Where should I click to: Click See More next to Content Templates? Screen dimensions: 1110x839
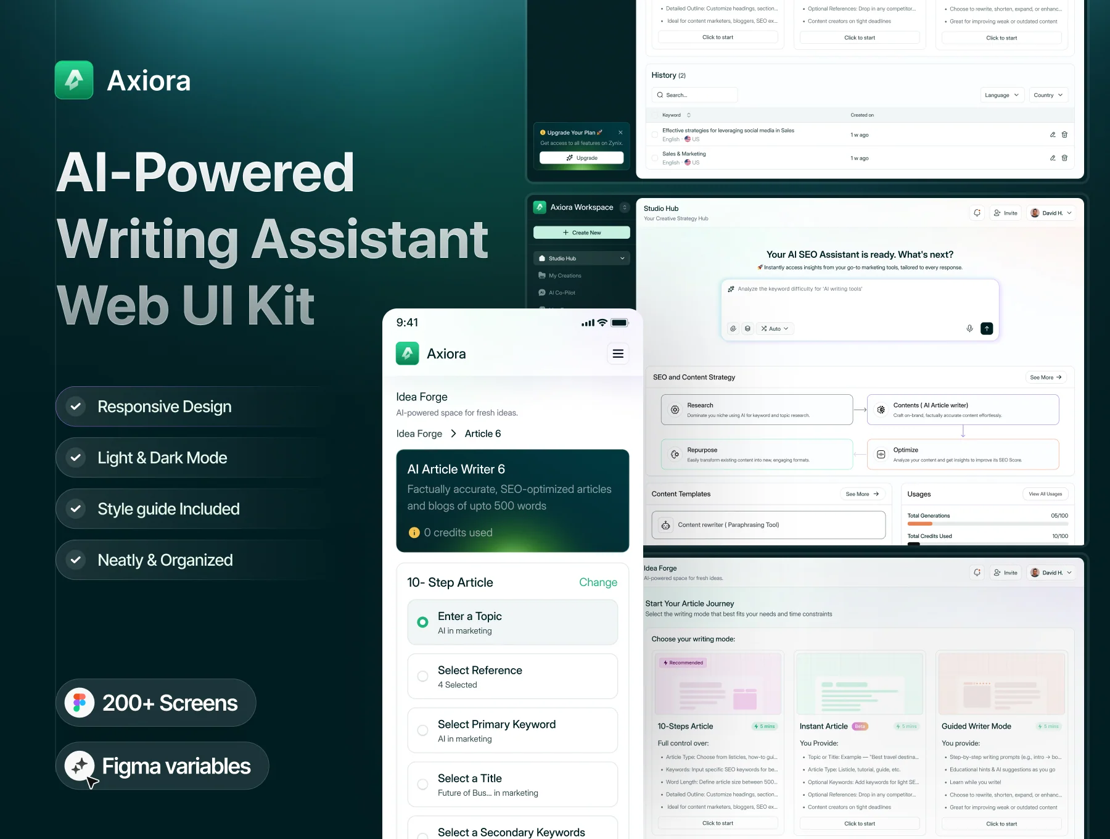point(862,494)
